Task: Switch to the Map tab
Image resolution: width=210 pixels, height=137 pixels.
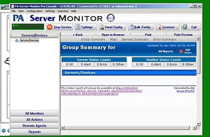Action: (x=113, y=39)
